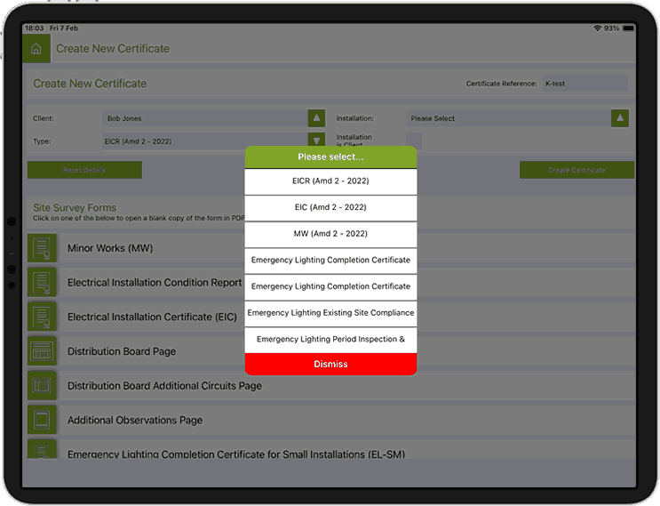The image size is (660, 506).
Task: Open Emergency Lighting Small Installations form icon
Action: click(42, 450)
